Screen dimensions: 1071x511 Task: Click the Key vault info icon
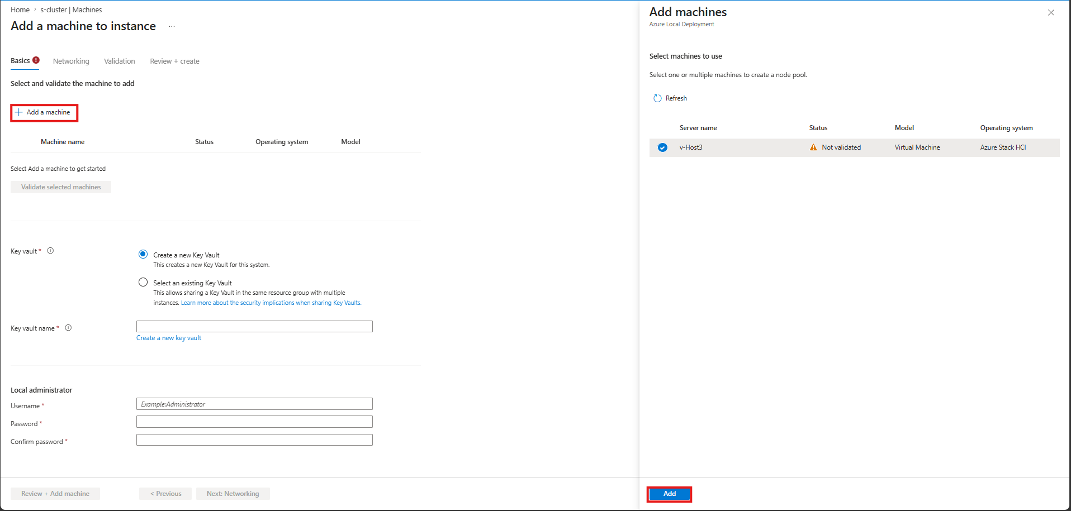(x=50, y=251)
